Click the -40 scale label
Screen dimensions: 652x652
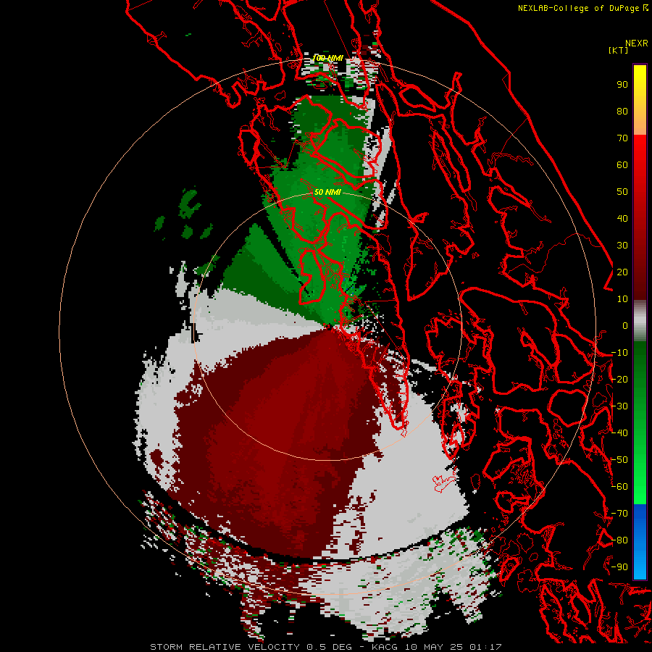click(619, 433)
